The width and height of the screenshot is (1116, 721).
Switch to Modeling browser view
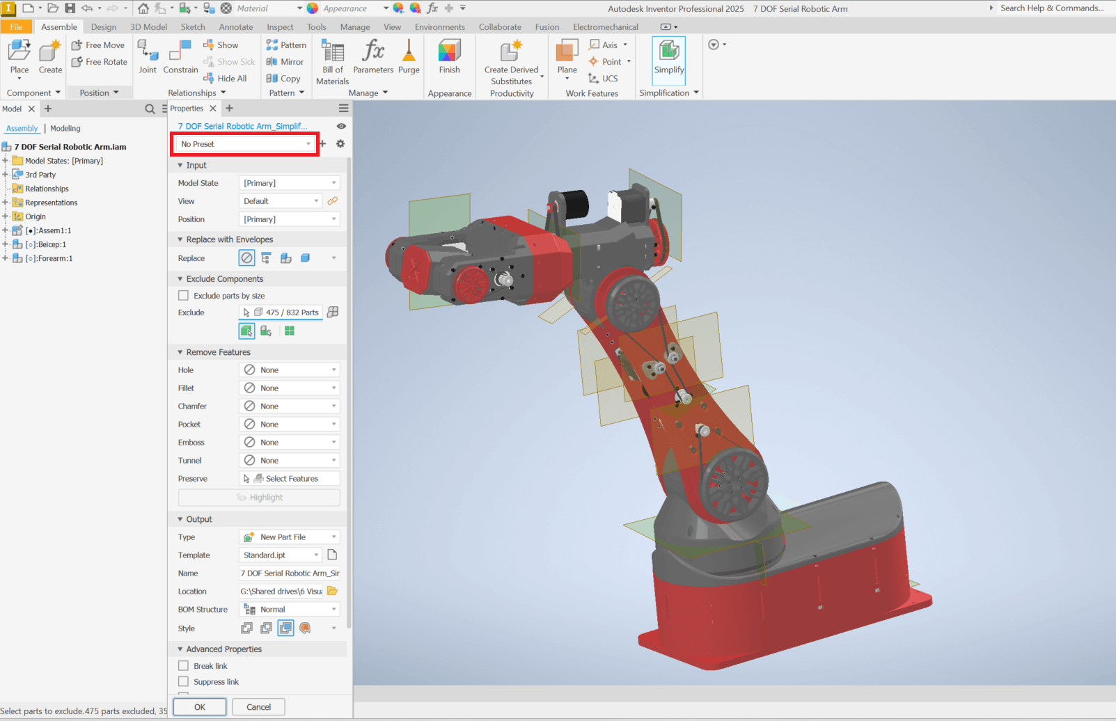point(65,129)
